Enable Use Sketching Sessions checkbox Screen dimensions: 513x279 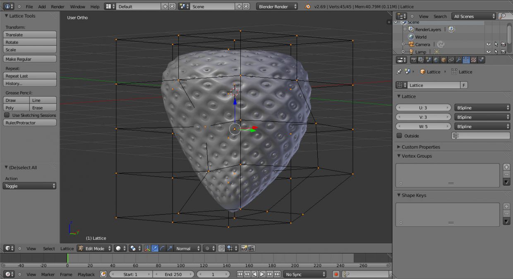(x=7, y=115)
